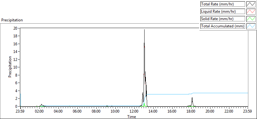The width and height of the screenshot is (257, 119).
Task: Click the small rate peak near 18:00
Action: pos(192,102)
